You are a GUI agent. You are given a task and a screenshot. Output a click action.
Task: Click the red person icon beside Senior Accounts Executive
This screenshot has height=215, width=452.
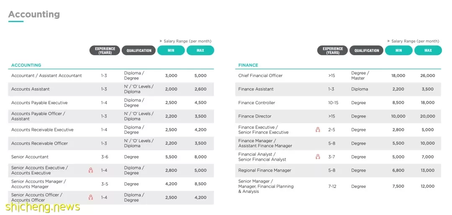click(91, 170)
